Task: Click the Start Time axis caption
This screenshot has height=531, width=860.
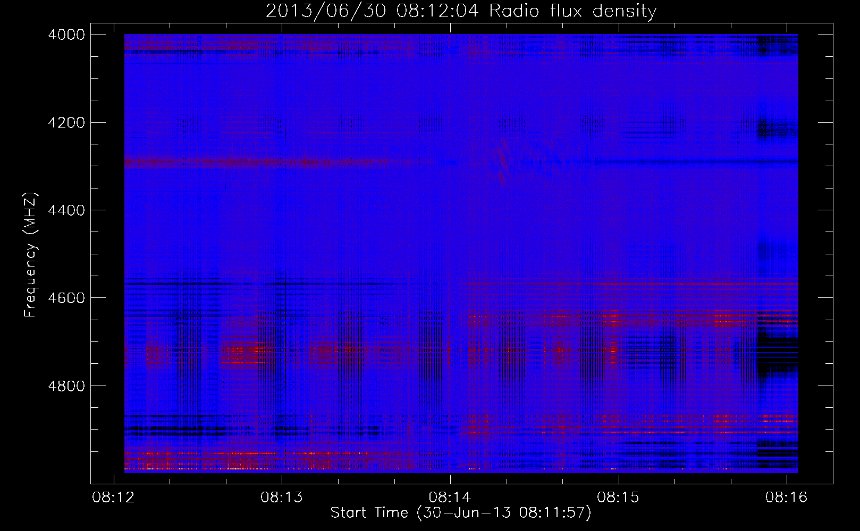Action: tap(461, 513)
